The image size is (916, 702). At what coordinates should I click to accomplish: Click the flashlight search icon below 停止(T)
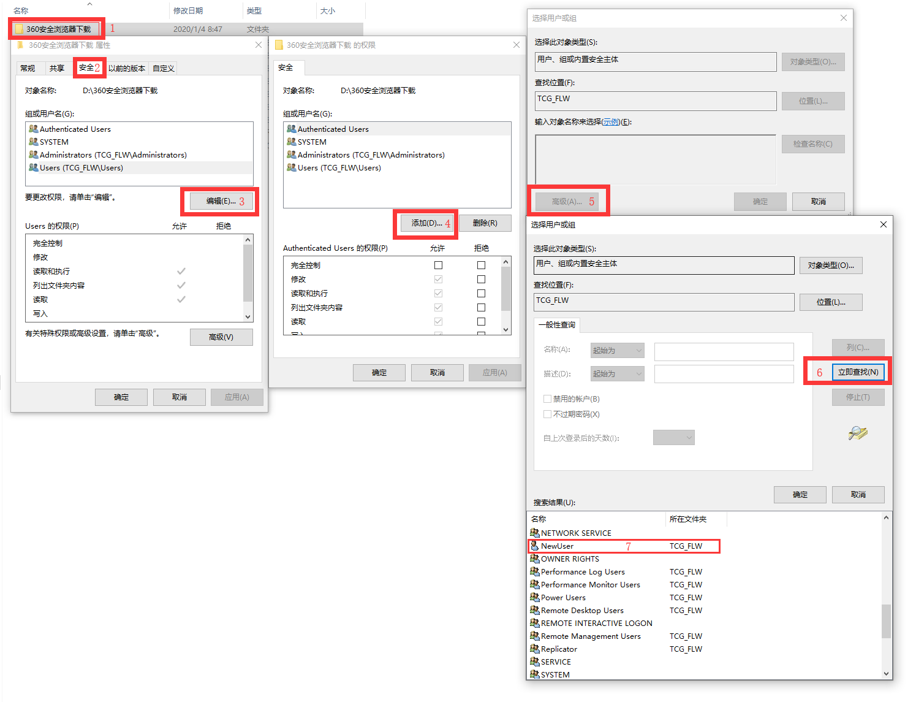point(858,433)
